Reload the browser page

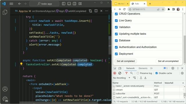[124, 9]
